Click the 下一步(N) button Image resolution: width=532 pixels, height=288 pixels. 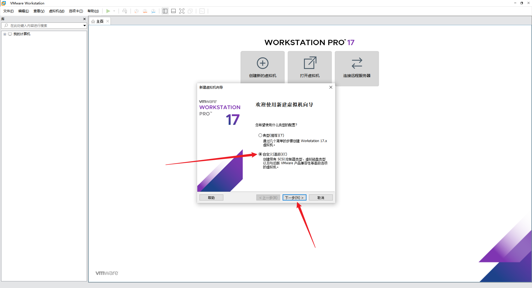[295, 198]
